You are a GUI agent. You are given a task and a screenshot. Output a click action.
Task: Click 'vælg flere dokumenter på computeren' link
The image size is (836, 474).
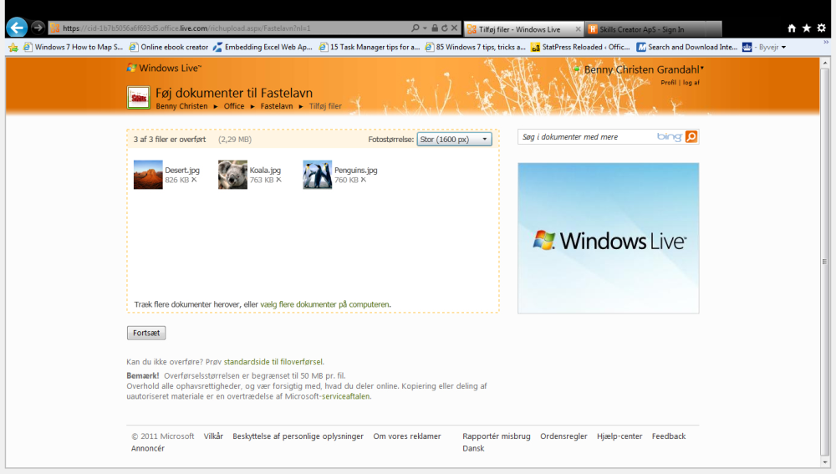tap(324, 304)
